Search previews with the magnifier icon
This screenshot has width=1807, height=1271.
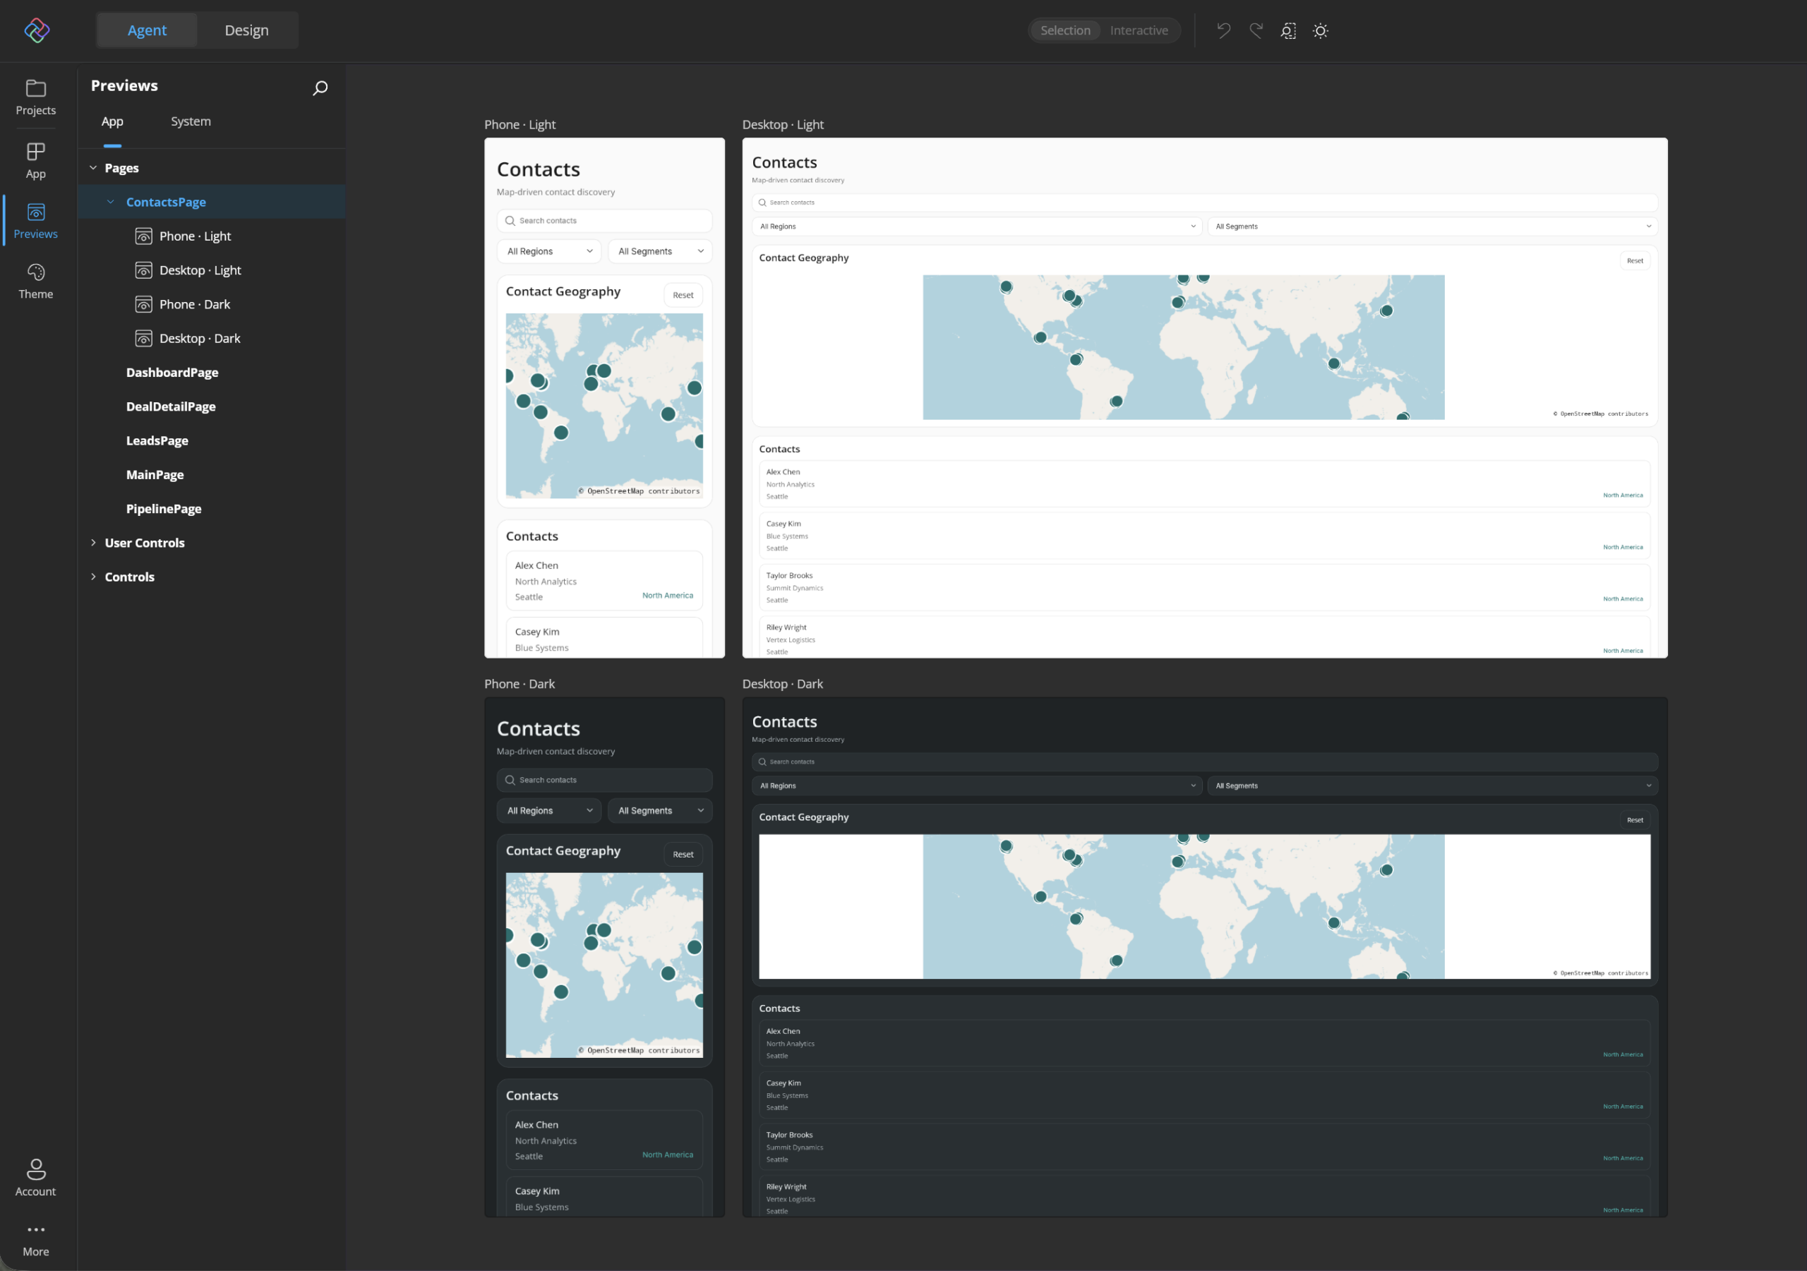[x=320, y=88]
